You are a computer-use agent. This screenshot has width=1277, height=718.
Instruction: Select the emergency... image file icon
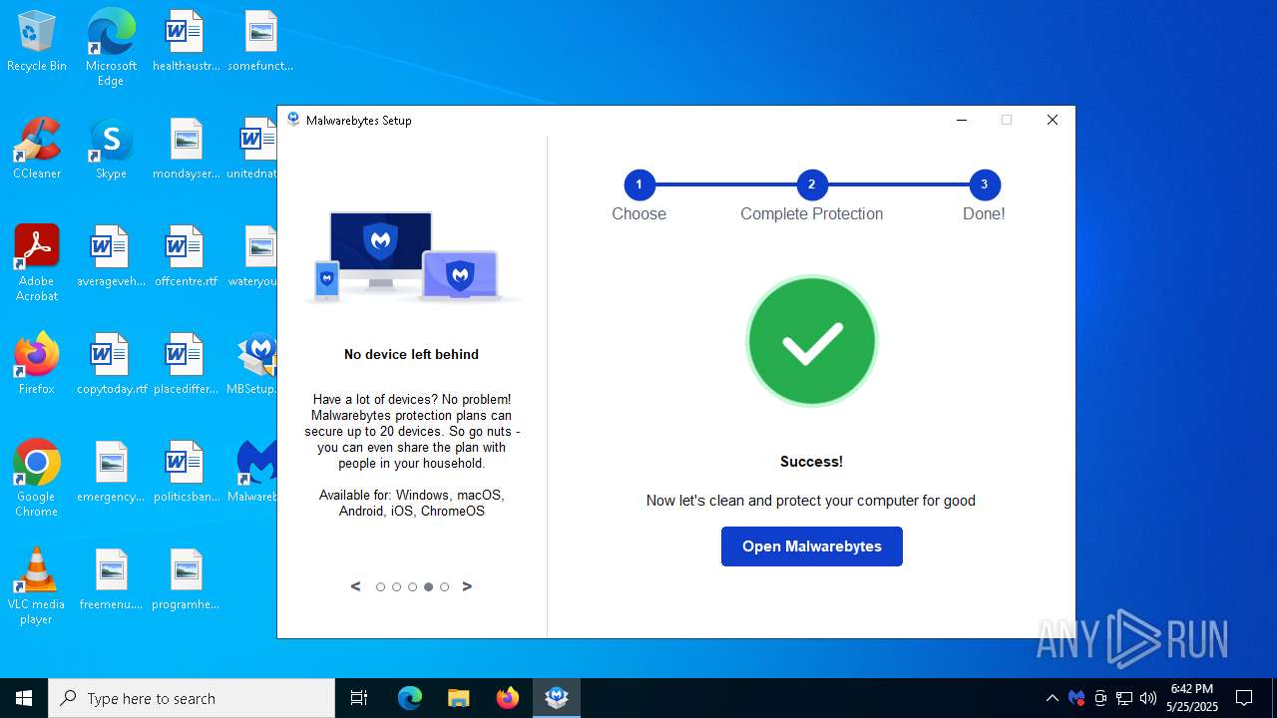(111, 473)
